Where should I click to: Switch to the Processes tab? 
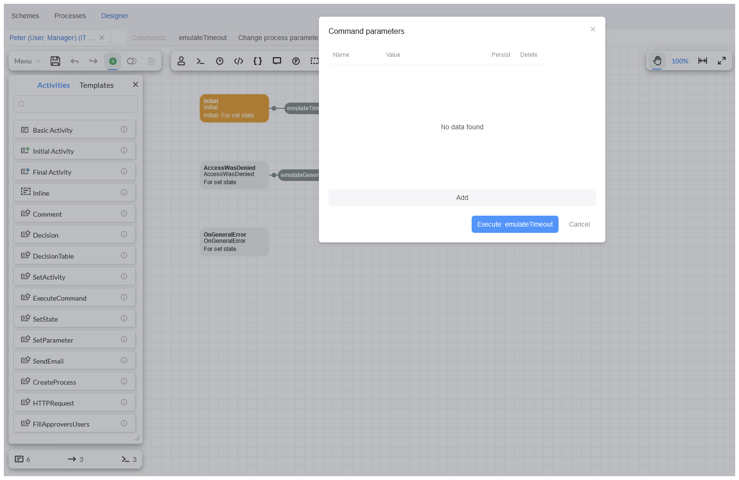70,16
